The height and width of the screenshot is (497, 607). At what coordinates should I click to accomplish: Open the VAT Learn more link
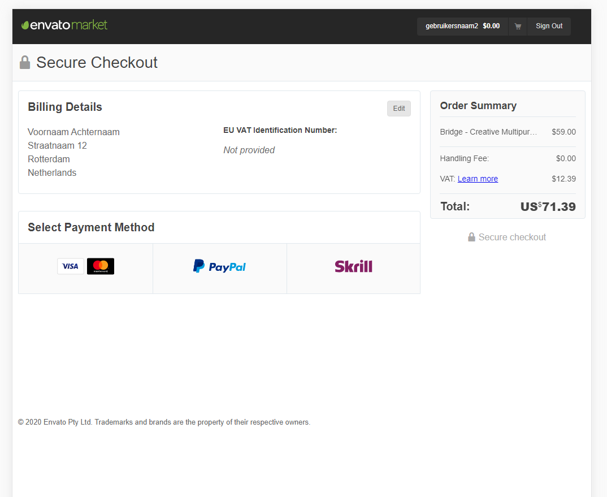[478, 179]
